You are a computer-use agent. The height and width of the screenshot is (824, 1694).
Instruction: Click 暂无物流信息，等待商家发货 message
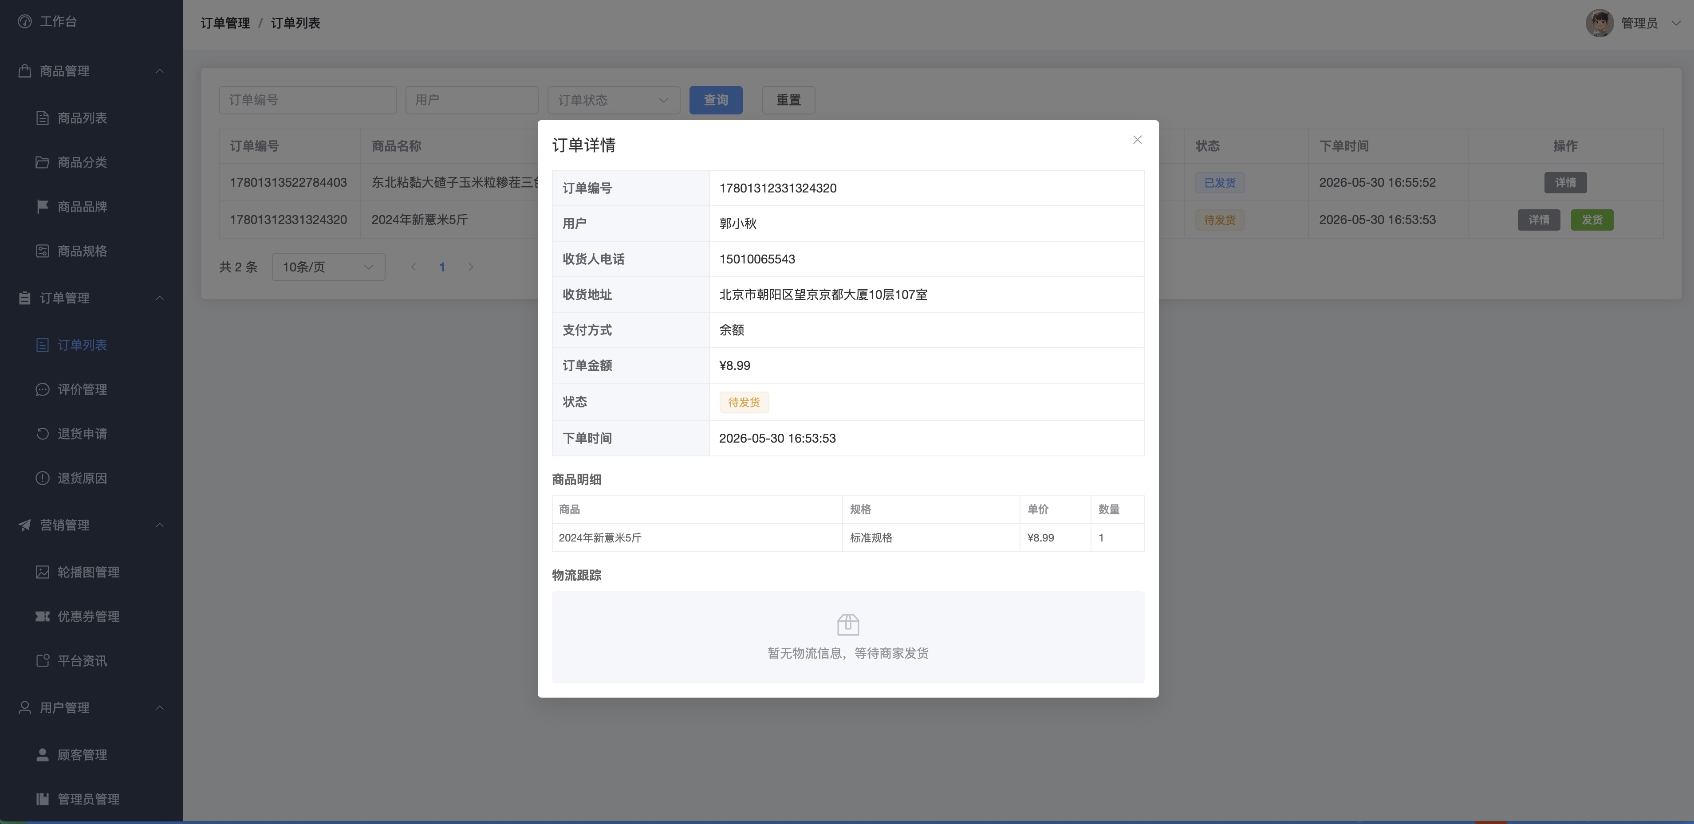[x=847, y=654]
